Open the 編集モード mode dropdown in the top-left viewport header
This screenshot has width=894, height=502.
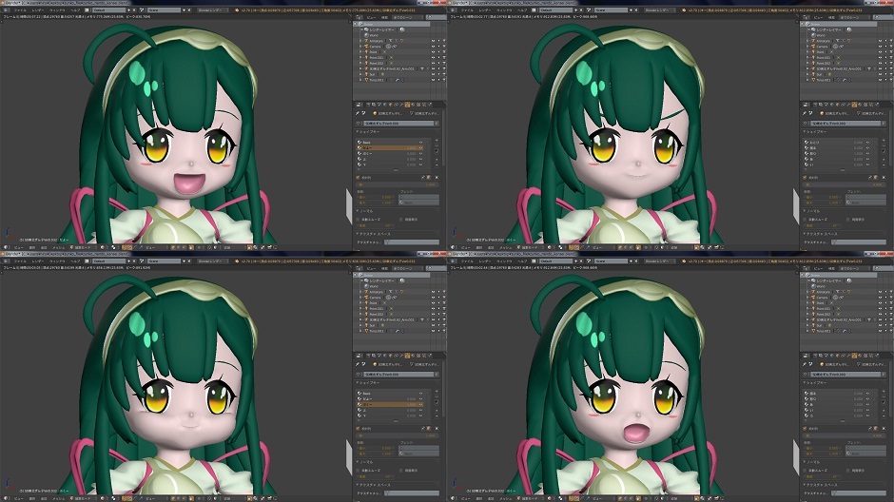point(83,247)
